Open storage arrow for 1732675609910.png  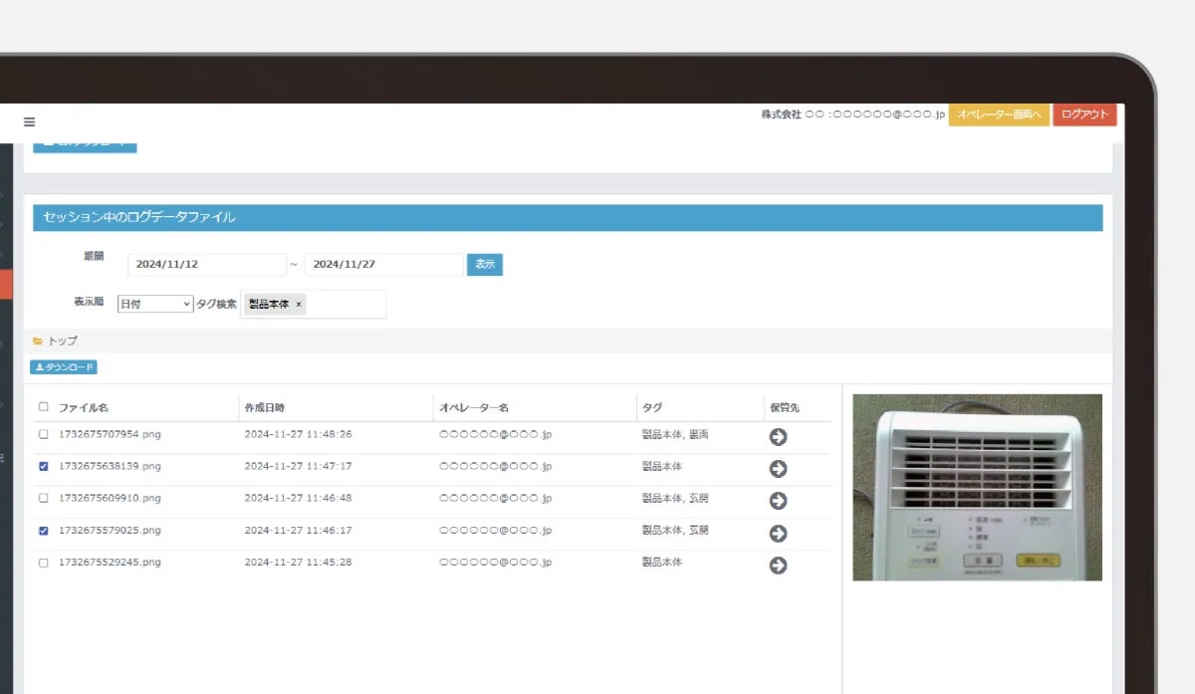(x=778, y=500)
